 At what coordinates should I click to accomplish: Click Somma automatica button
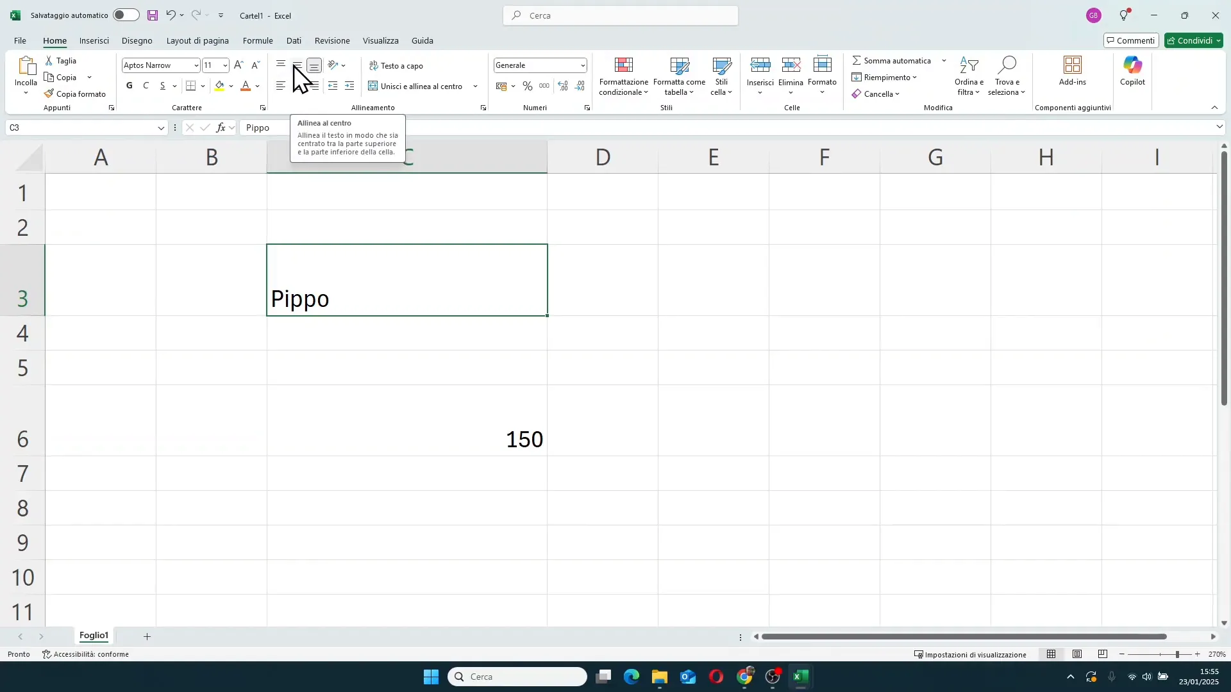(x=892, y=61)
